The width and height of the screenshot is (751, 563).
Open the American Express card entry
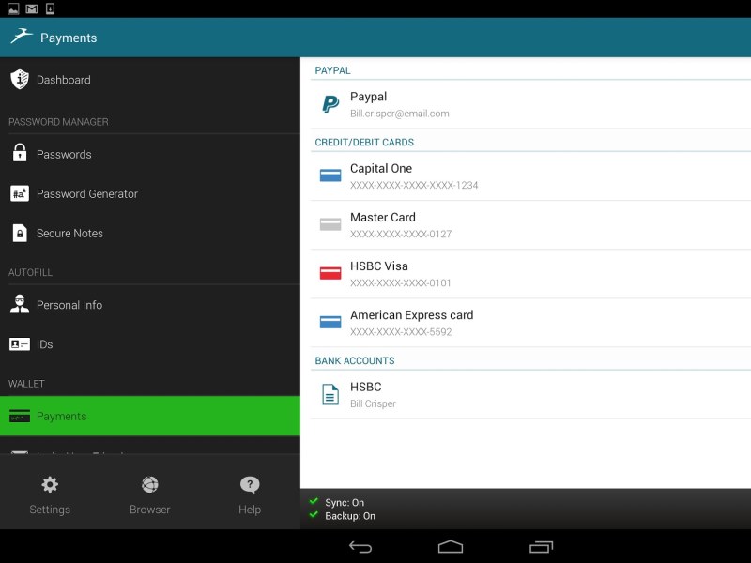pos(530,323)
